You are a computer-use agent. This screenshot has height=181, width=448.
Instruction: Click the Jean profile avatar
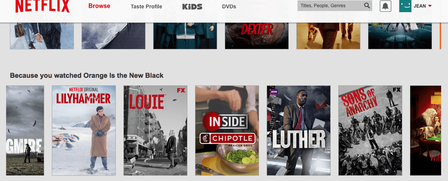coord(405,6)
